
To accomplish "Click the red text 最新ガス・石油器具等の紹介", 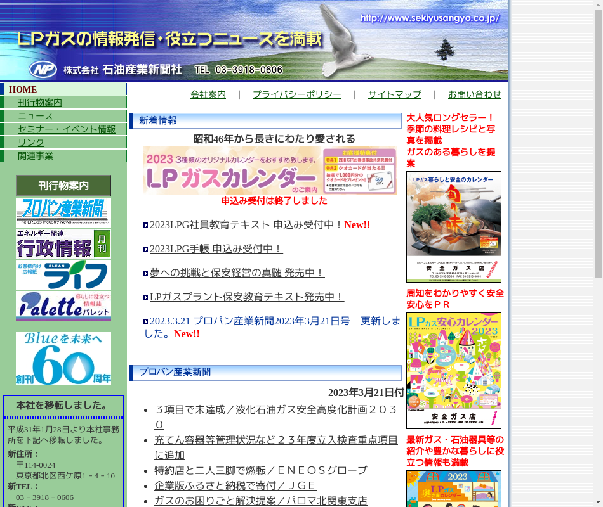I will tap(455, 445).
